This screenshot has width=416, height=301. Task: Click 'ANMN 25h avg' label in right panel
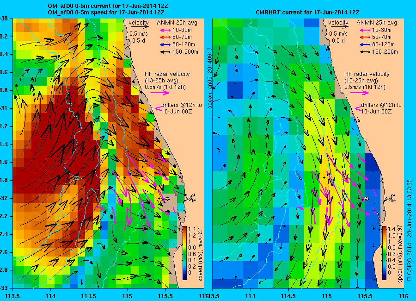377,23
